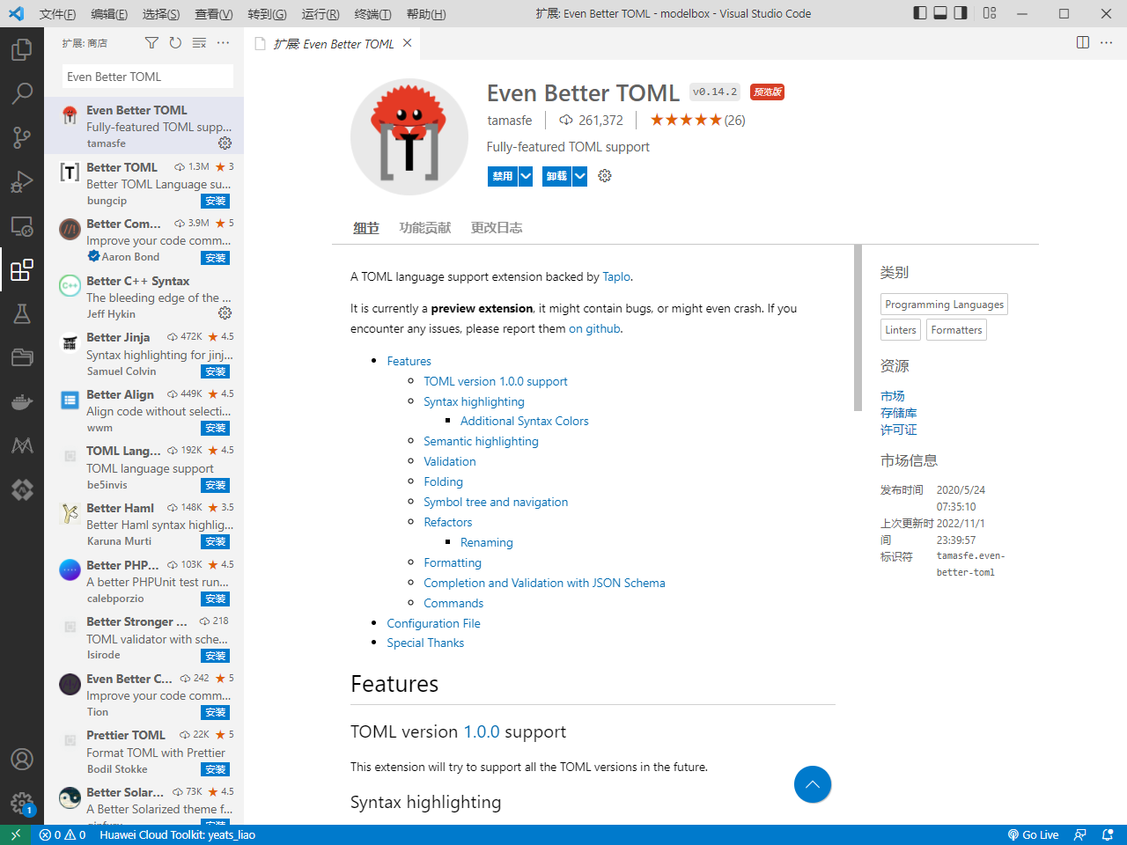Open the 查看(V) menu

pyautogui.click(x=214, y=14)
